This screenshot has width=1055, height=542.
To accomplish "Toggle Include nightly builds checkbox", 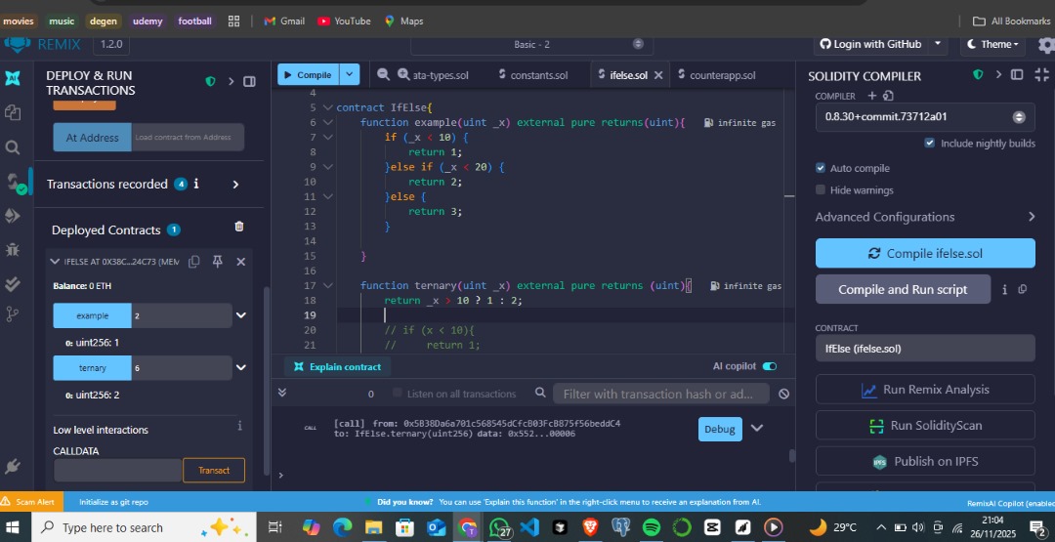I will [x=930, y=144].
